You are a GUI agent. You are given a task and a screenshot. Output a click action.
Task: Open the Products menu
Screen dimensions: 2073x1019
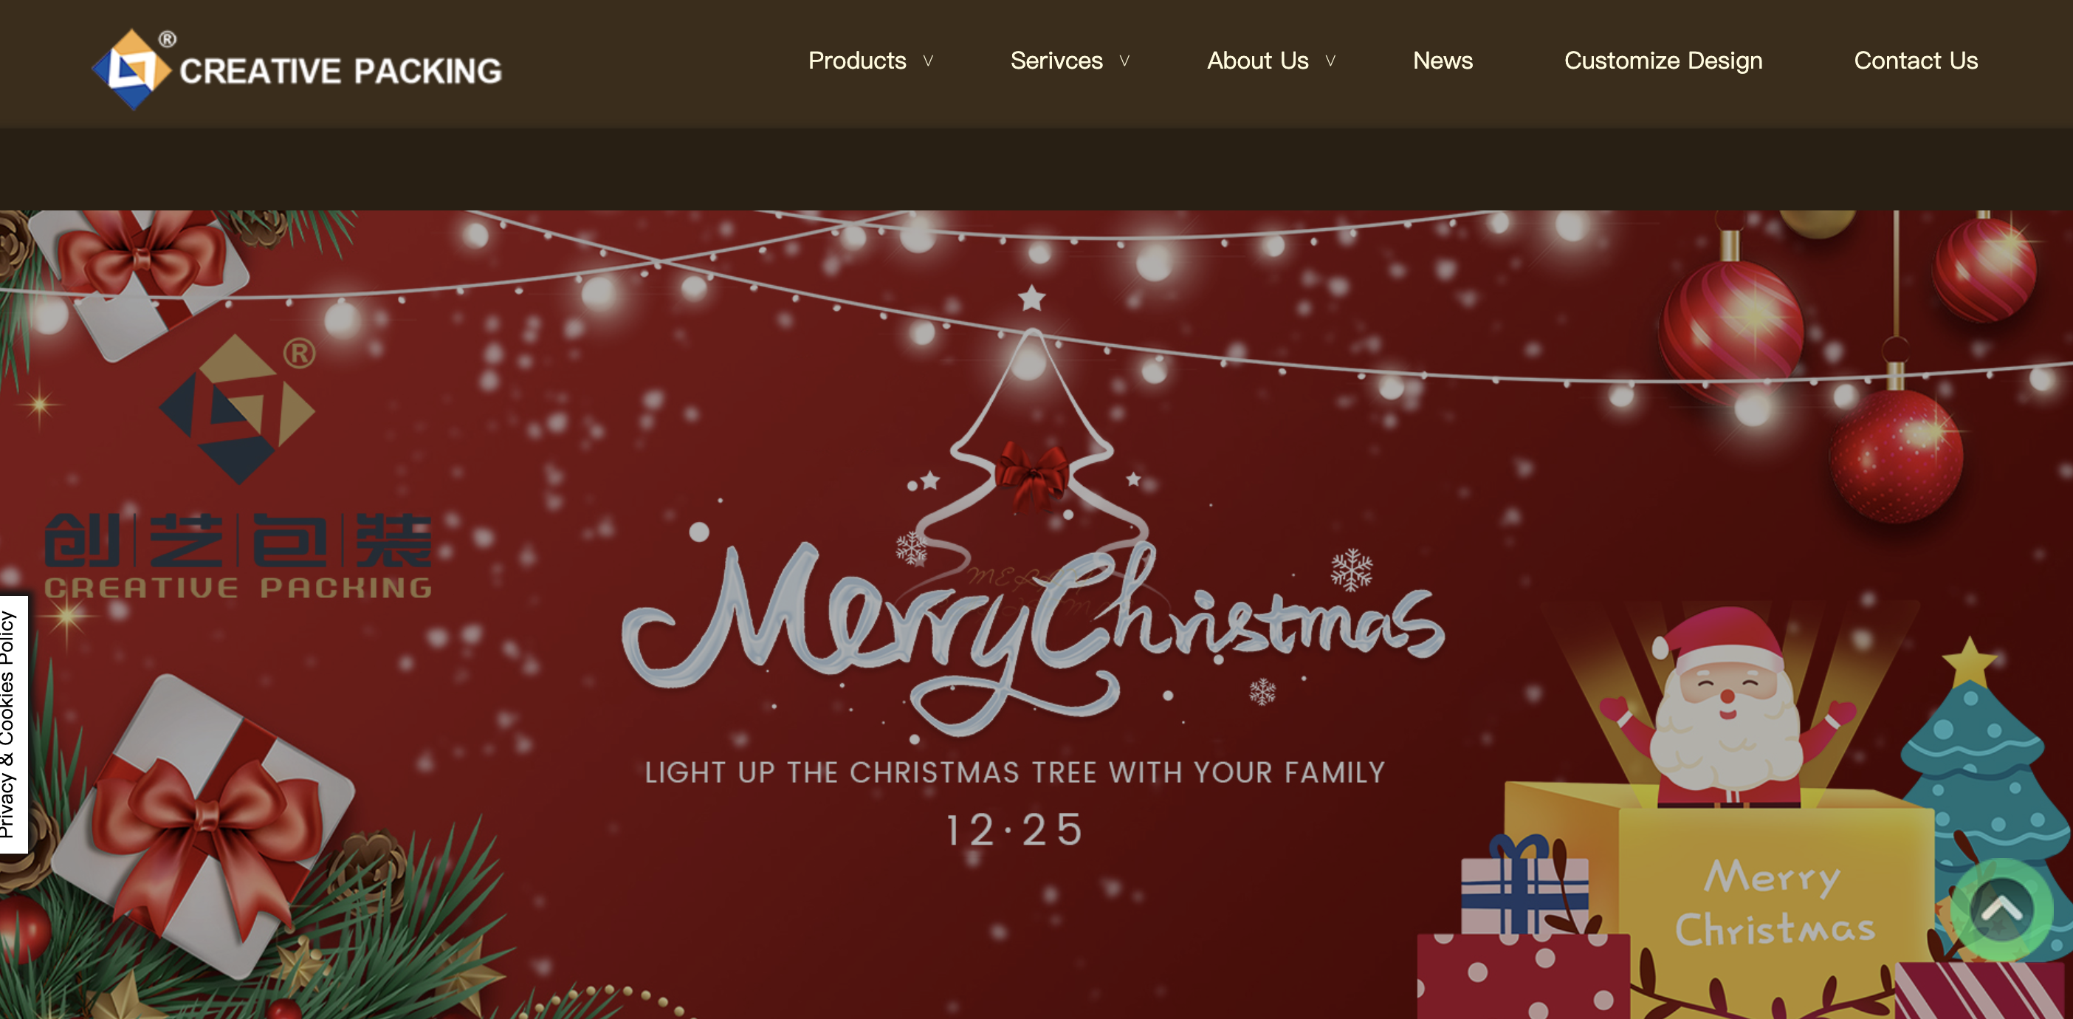[857, 61]
